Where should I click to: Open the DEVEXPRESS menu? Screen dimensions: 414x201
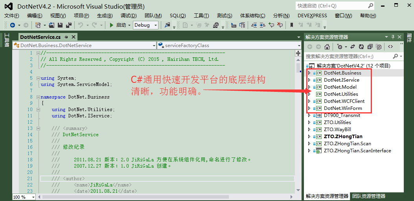click(312, 16)
